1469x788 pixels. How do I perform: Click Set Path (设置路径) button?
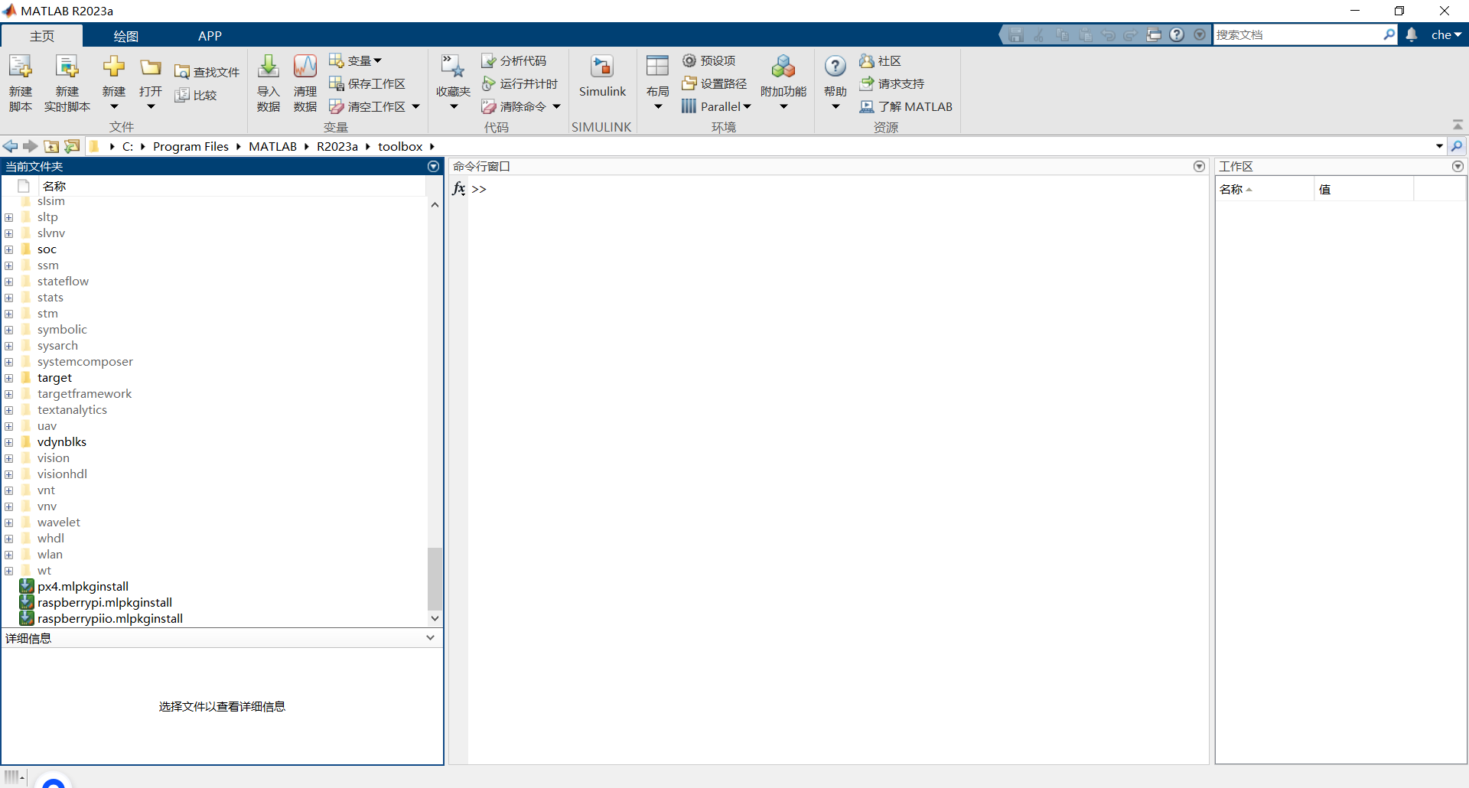point(715,83)
